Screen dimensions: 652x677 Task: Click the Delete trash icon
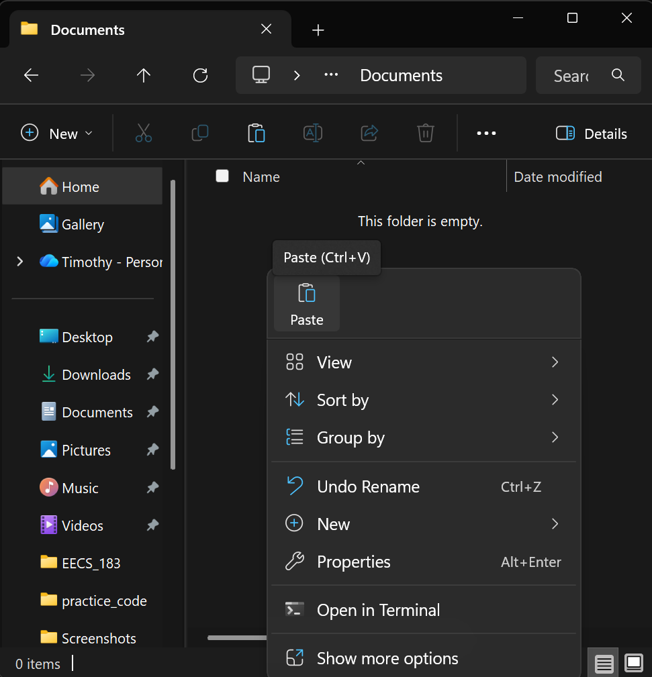(426, 133)
